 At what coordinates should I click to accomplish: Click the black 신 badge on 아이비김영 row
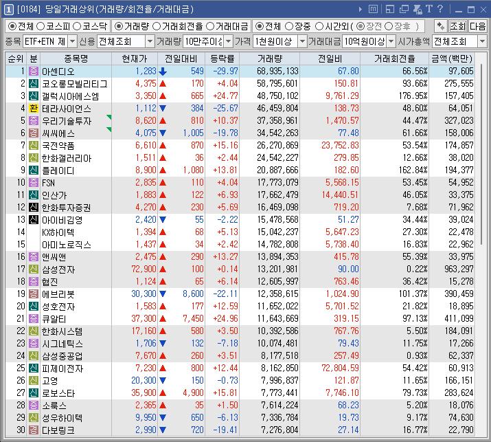pyautogui.click(x=34, y=219)
